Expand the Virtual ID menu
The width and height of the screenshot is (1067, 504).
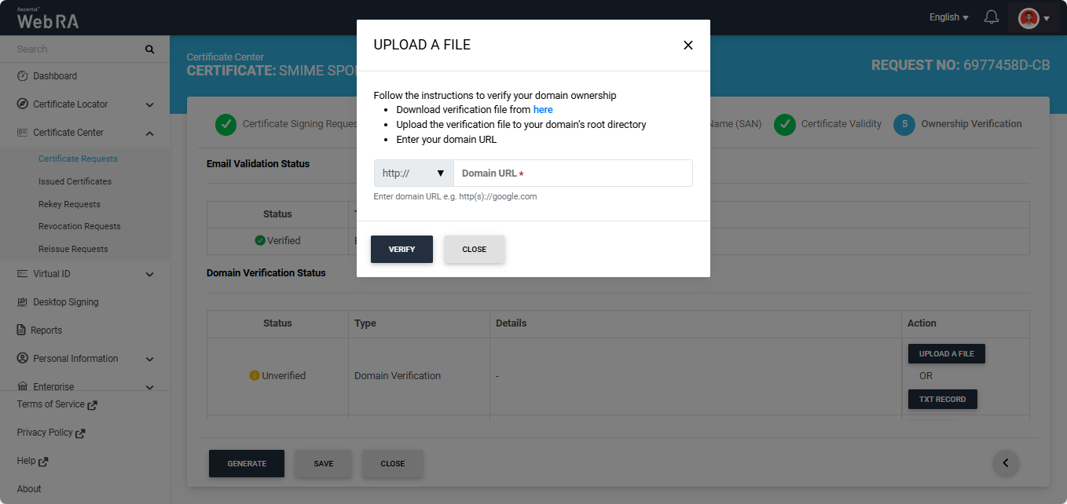[x=149, y=274]
